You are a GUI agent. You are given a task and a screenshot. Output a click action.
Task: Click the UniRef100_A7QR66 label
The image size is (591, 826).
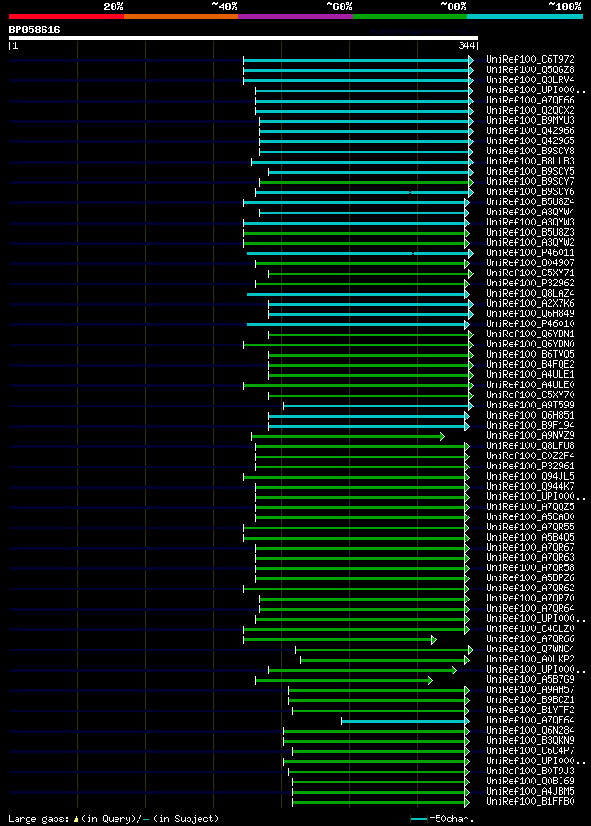coord(530,639)
